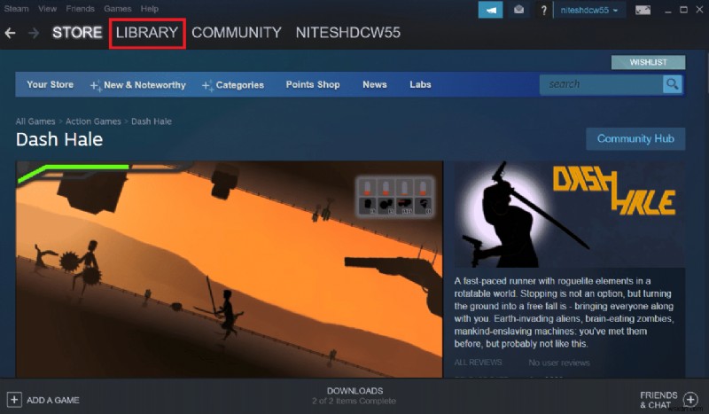Click the Action Games breadcrumb

pyautogui.click(x=93, y=121)
